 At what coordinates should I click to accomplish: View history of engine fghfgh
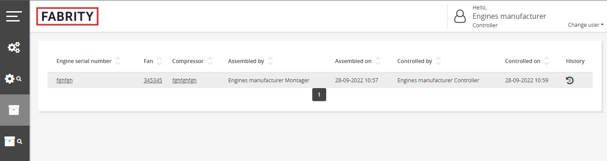coord(570,80)
